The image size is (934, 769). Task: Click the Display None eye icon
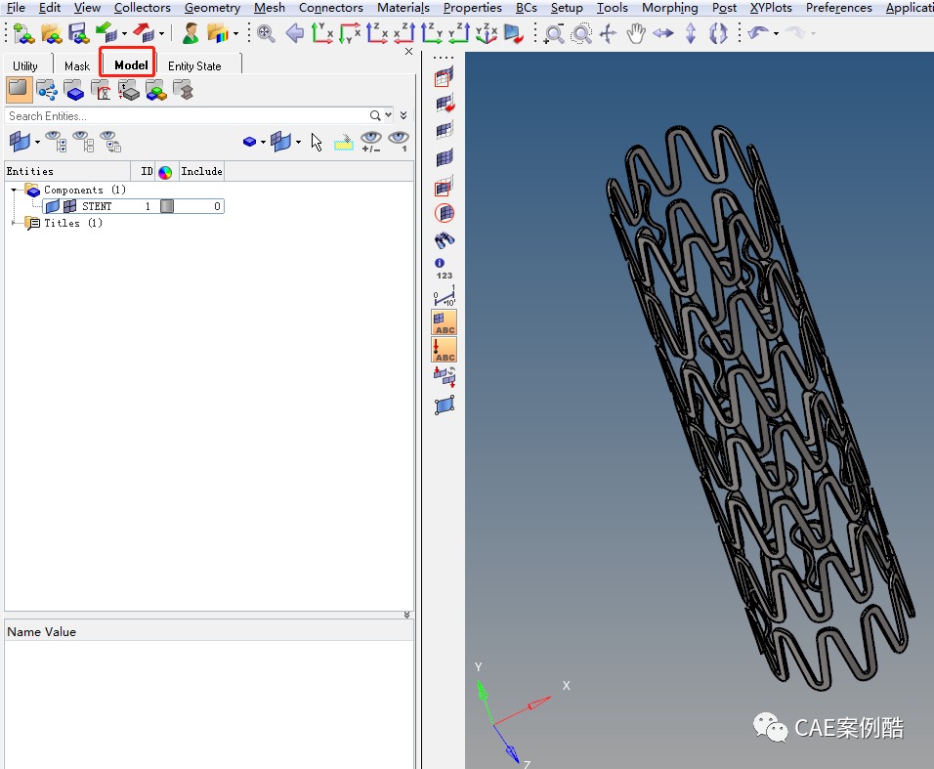83,142
